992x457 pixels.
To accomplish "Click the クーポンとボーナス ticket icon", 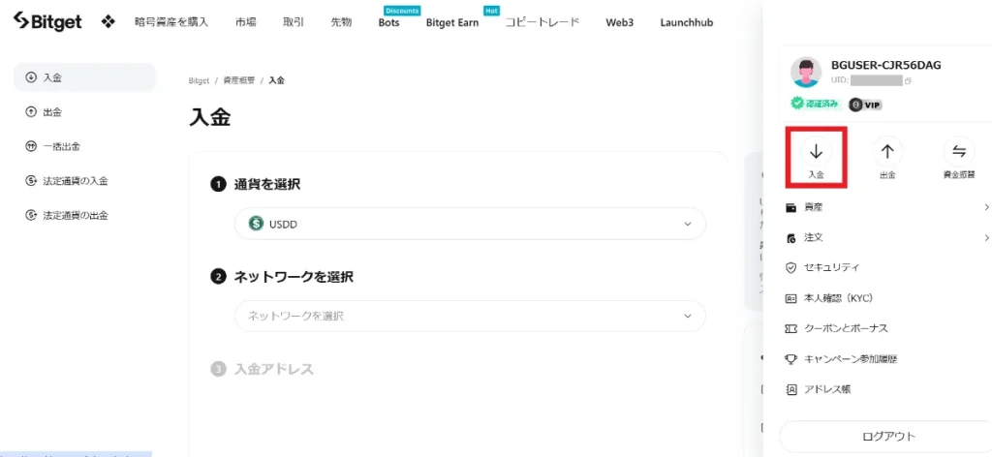I will (790, 328).
